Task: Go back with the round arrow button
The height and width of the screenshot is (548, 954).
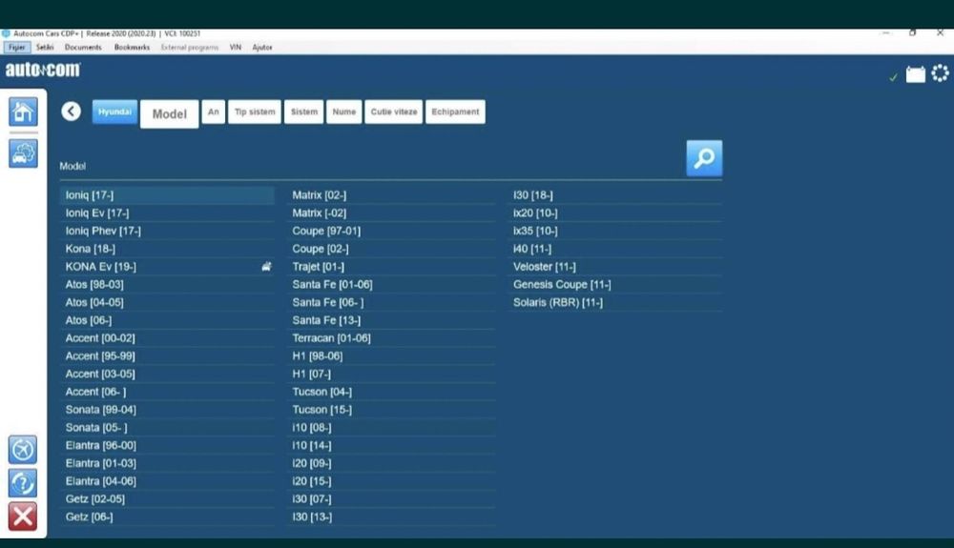Action: [x=72, y=112]
